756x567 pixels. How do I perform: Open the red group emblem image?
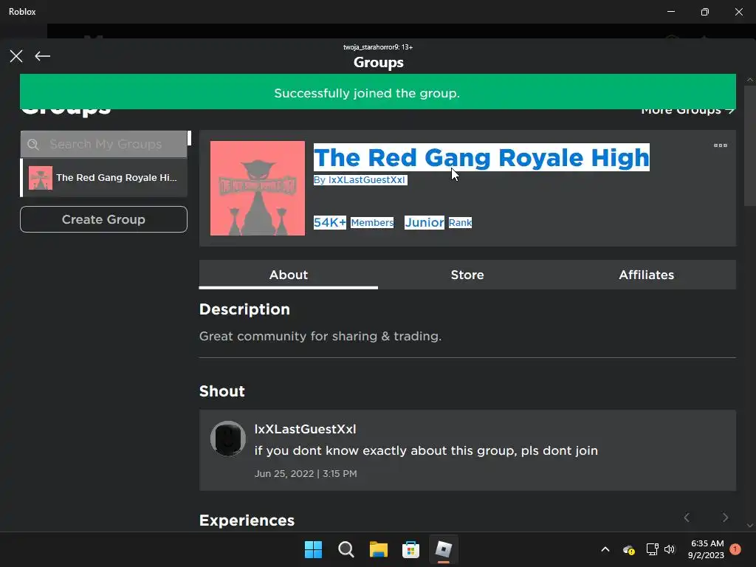click(258, 188)
